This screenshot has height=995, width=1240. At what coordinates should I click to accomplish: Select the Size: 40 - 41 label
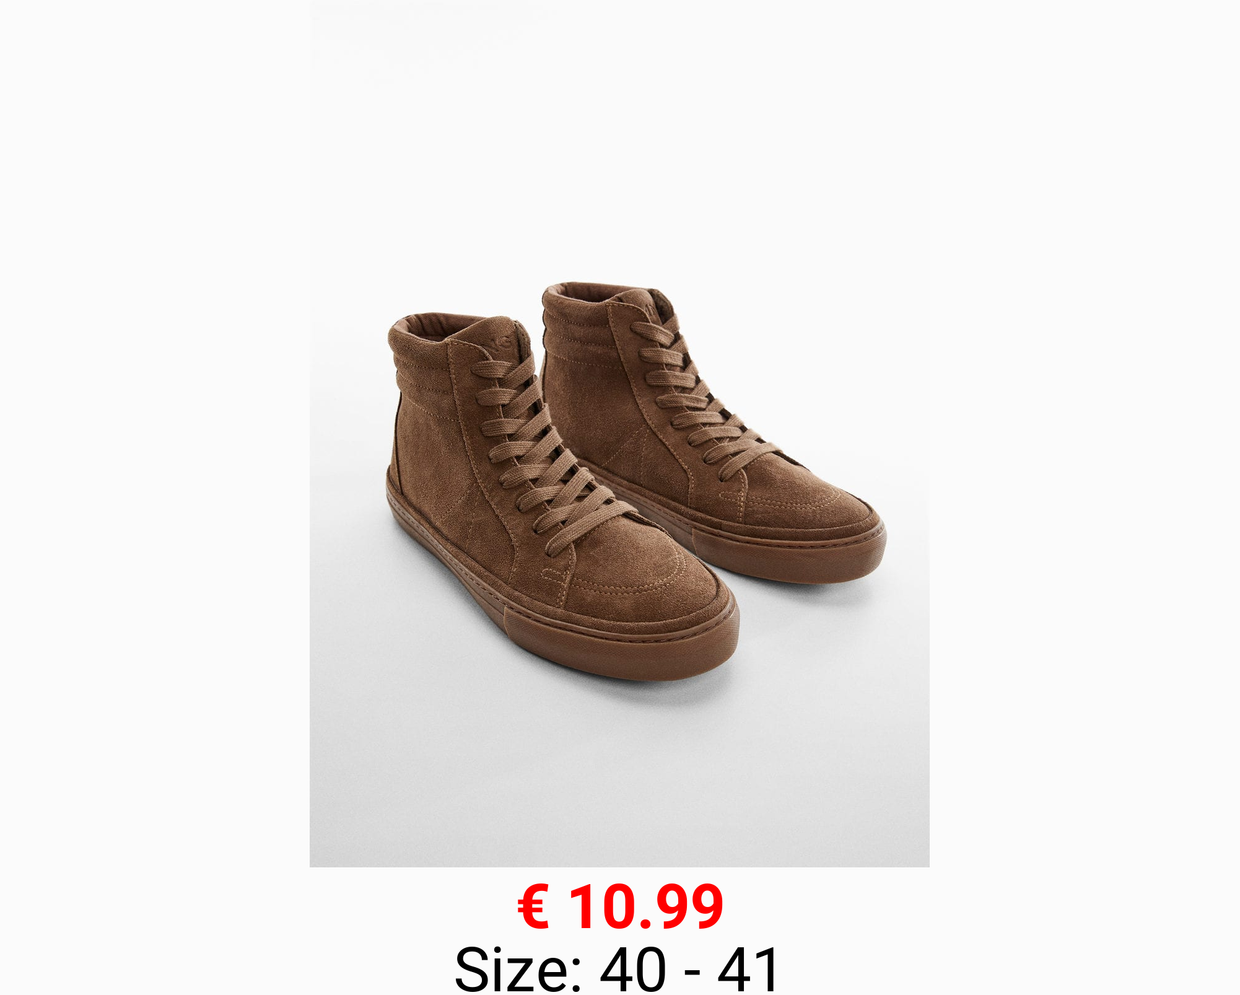point(617,969)
